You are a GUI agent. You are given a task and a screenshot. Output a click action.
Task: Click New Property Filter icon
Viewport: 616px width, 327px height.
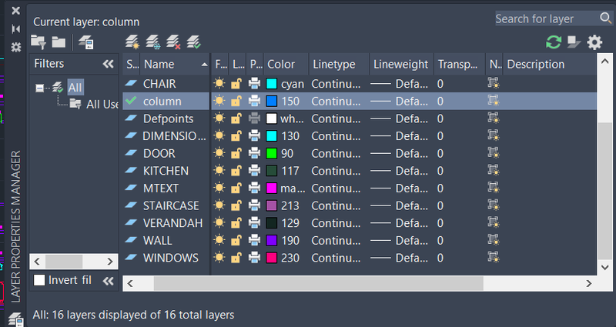[38, 42]
